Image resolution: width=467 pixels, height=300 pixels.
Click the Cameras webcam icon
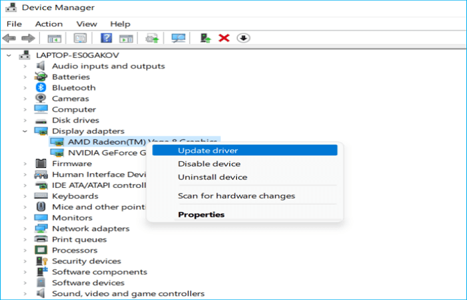(x=41, y=98)
